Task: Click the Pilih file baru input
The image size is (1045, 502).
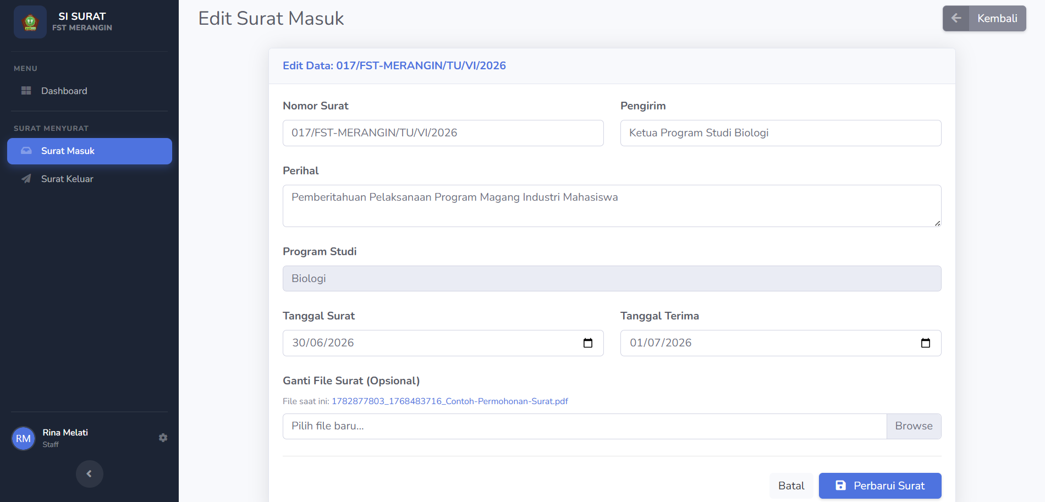Action: click(585, 426)
